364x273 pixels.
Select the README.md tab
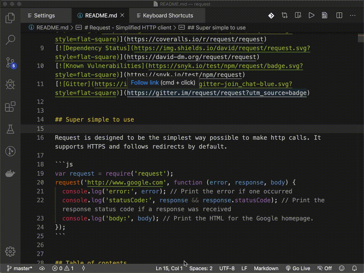tap(101, 16)
